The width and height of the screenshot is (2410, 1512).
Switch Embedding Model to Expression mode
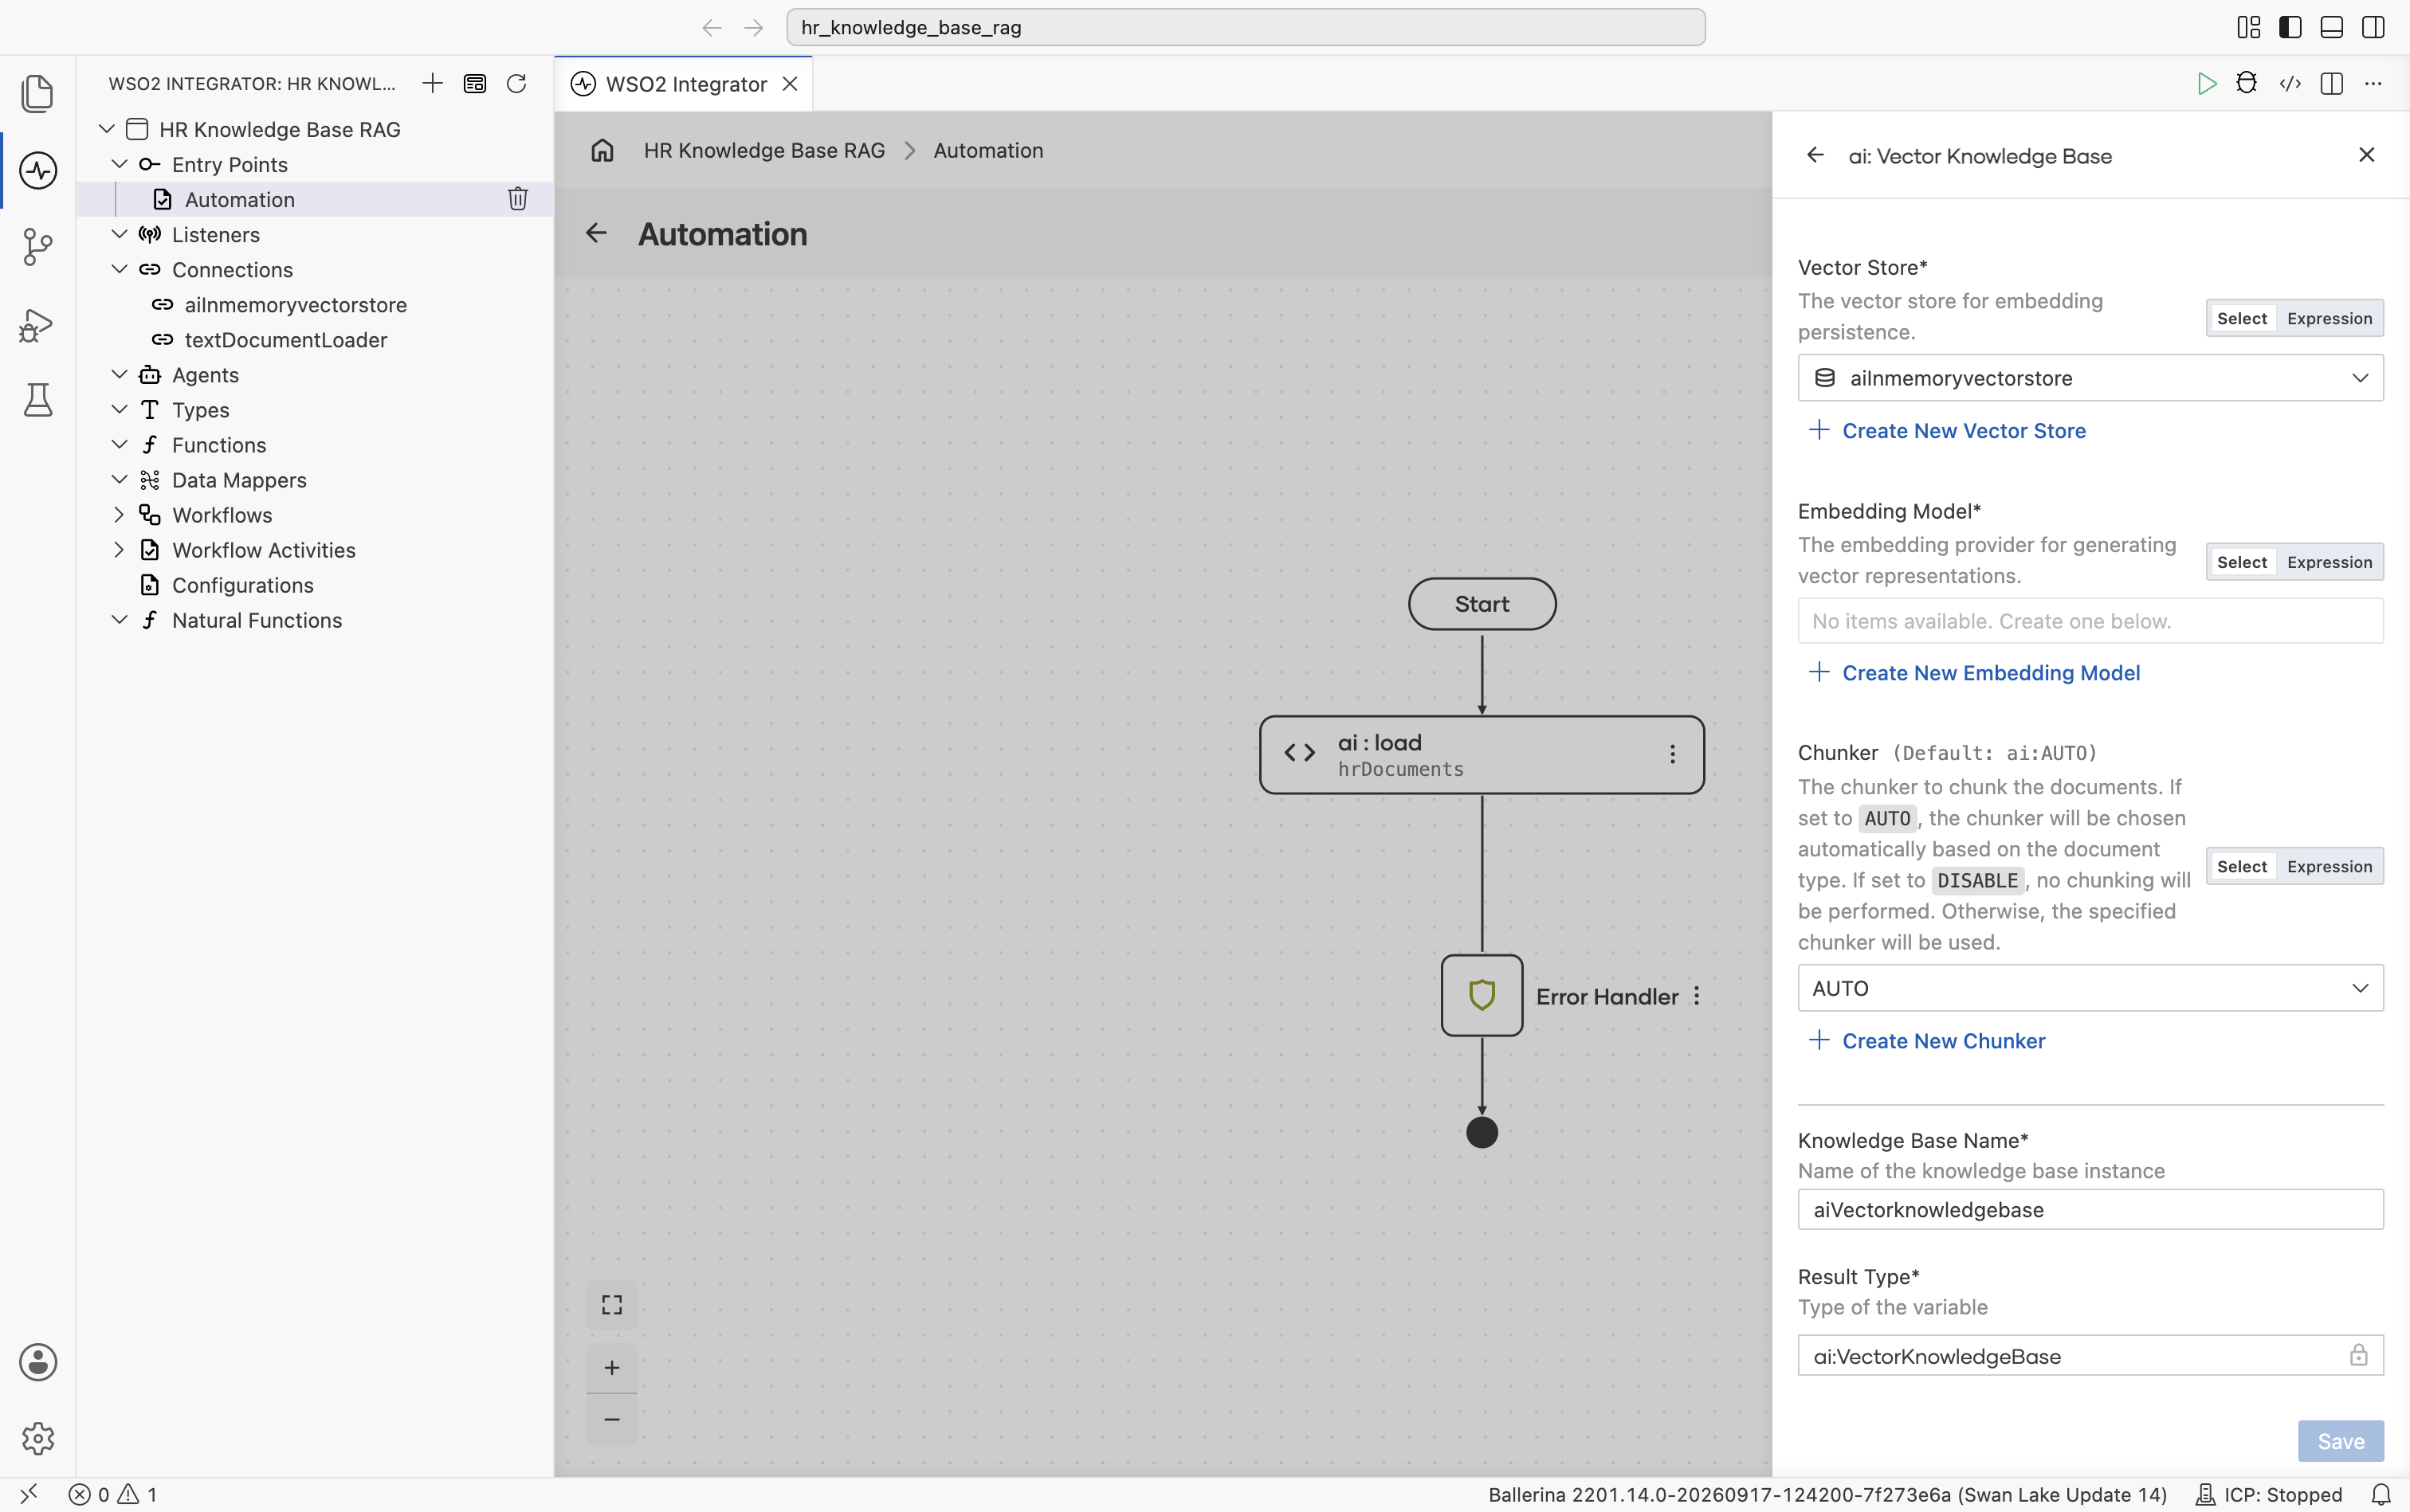point(2329,562)
